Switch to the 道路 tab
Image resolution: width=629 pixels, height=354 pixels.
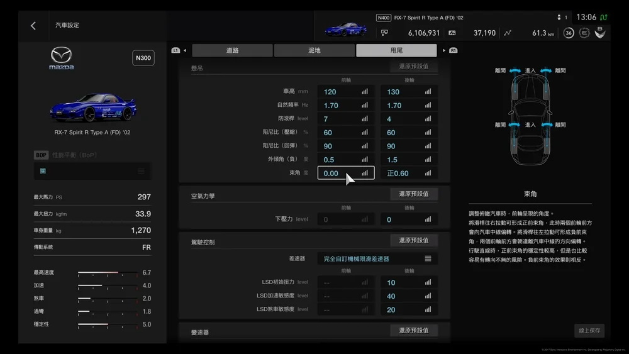pos(232,50)
